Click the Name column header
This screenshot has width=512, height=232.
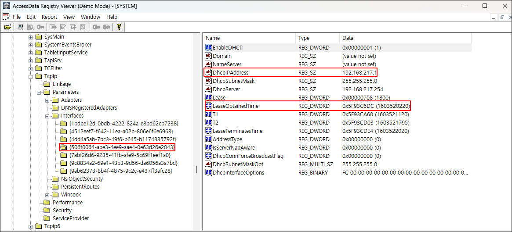249,38
